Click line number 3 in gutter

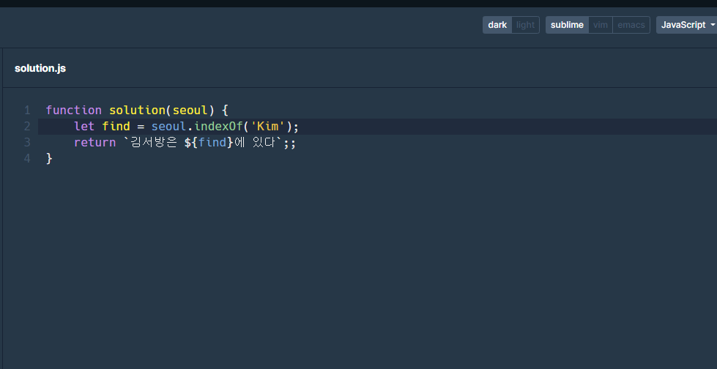click(27, 142)
